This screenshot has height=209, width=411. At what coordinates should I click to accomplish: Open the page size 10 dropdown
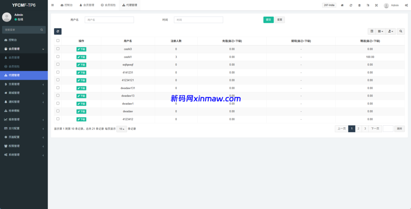coord(122,129)
